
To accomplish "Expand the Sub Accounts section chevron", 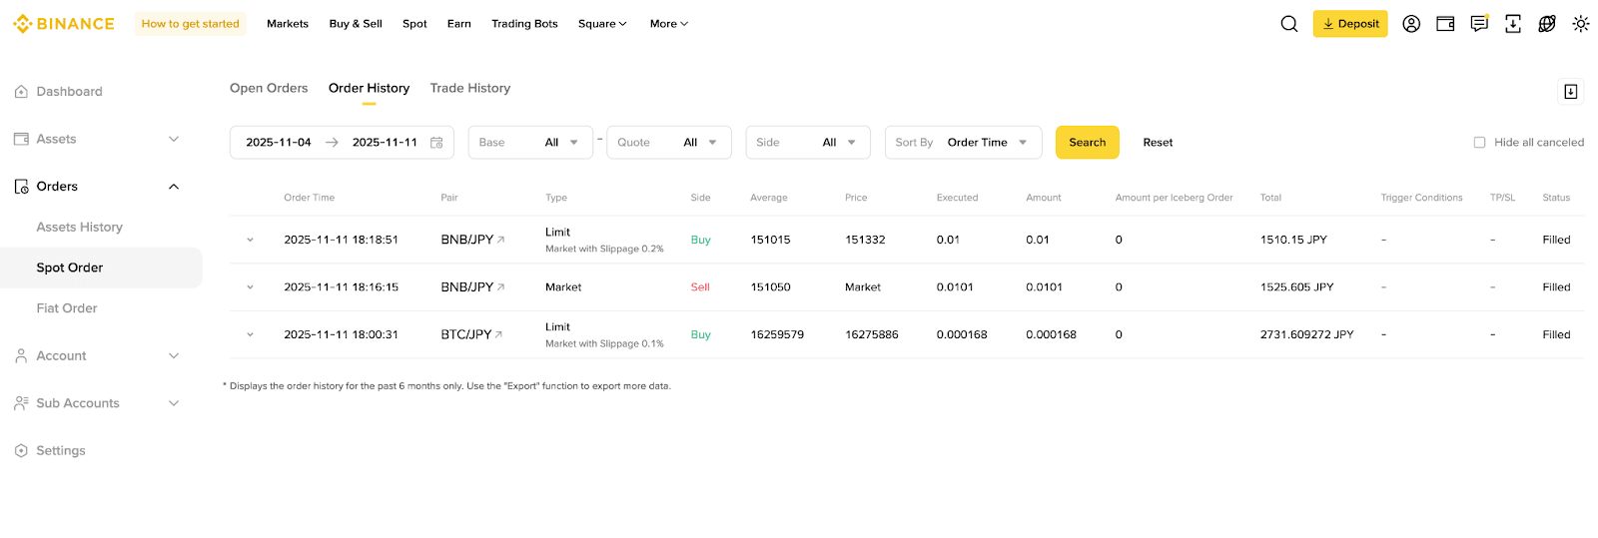I will (x=174, y=403).
